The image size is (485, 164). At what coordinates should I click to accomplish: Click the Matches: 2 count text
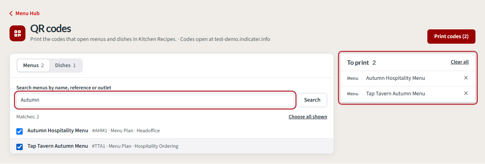[x=28, y=117]
